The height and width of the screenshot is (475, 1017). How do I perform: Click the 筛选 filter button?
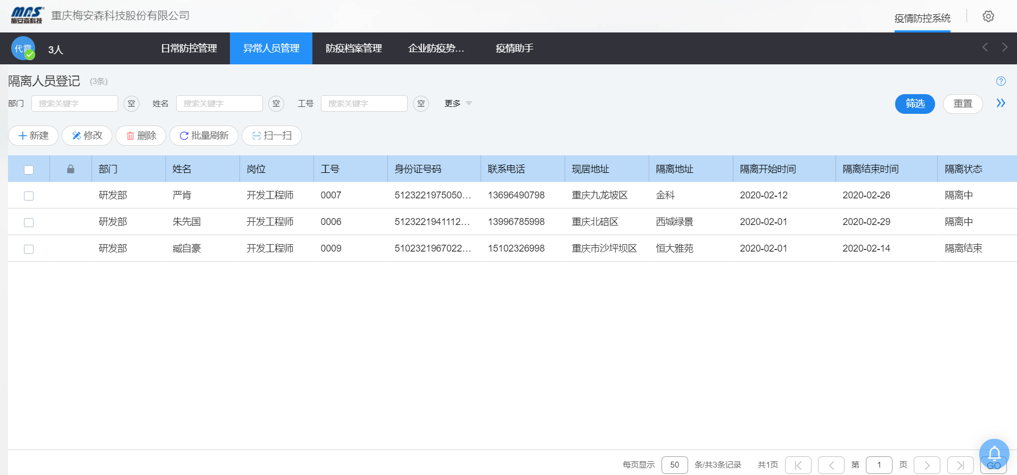[x=914, y=104]
